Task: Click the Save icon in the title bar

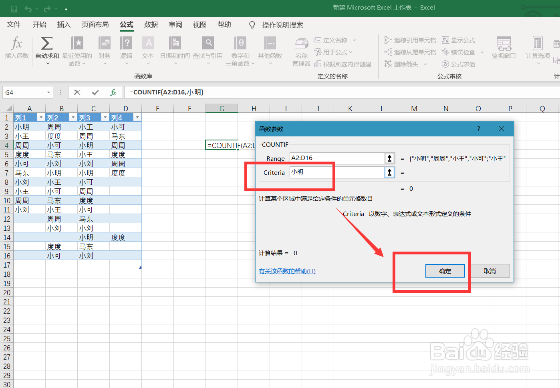Action: [x=14, y=9]
